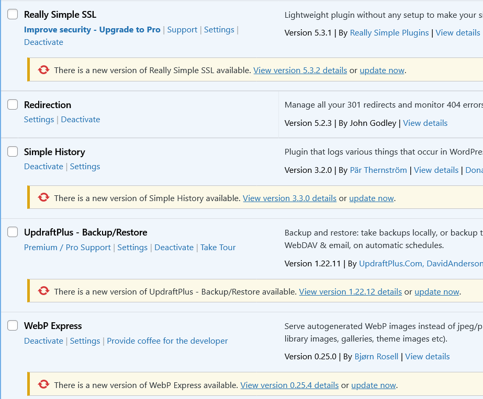
Task: Check the Simple History plugin checkbox
Action: (13, 151)
